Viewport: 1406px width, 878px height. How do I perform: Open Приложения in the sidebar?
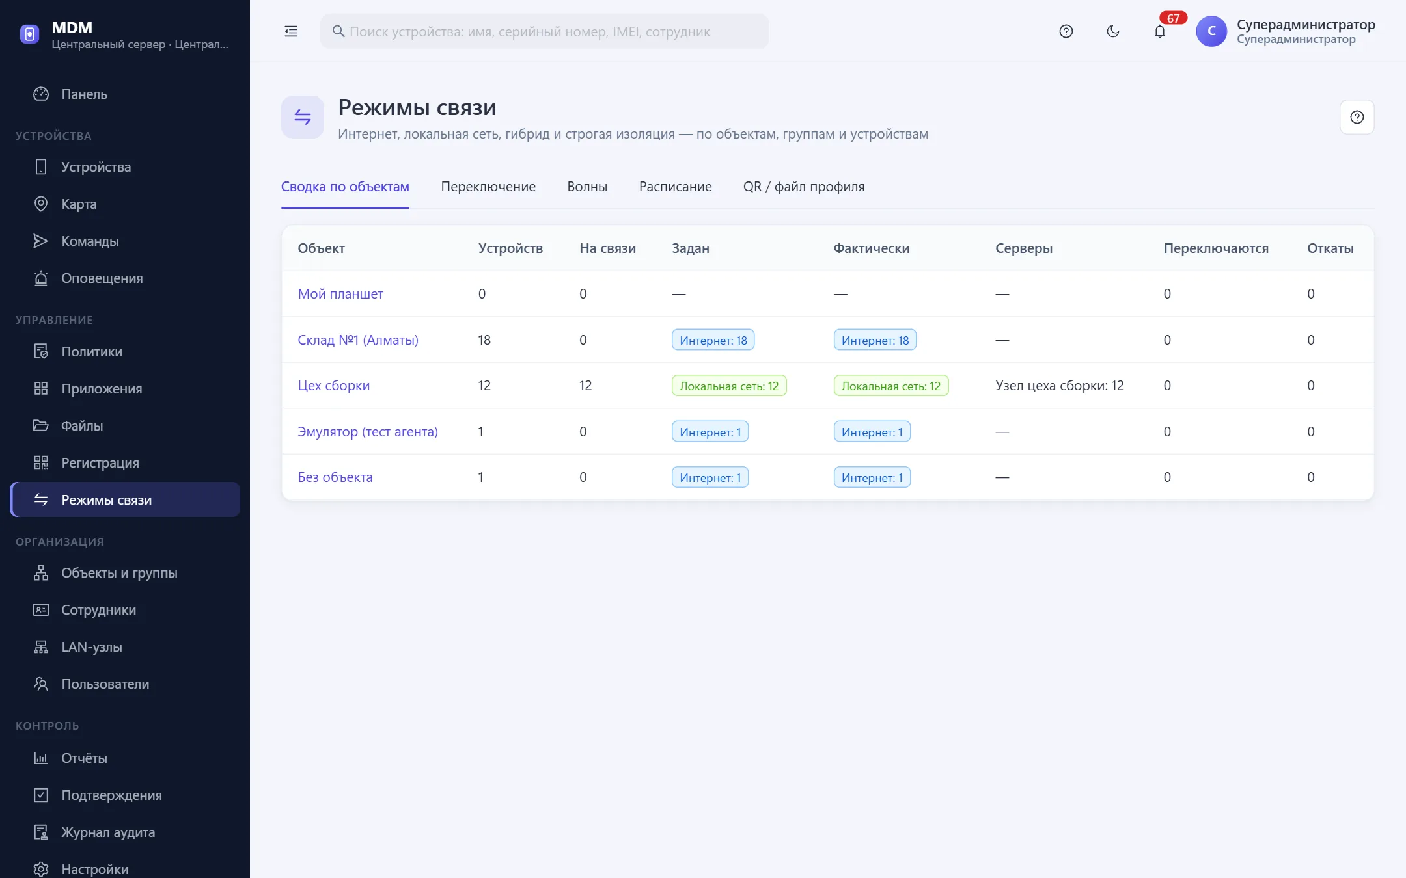point(125,389)
